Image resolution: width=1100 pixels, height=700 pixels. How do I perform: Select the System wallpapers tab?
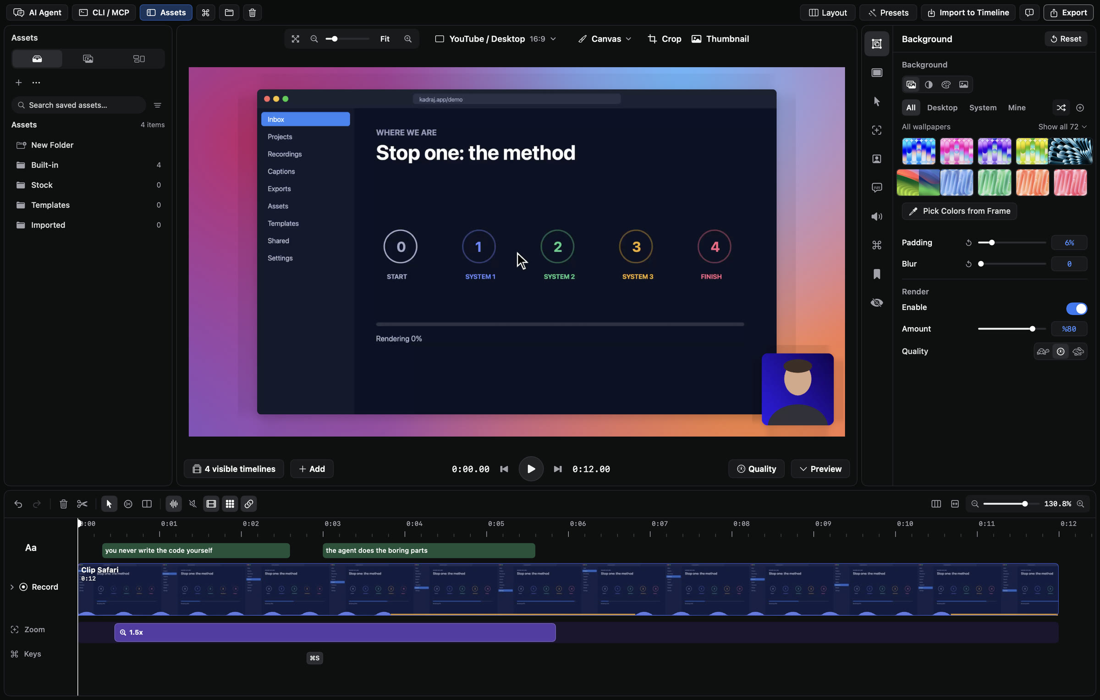pyautogui.click(x=983, y=108)
